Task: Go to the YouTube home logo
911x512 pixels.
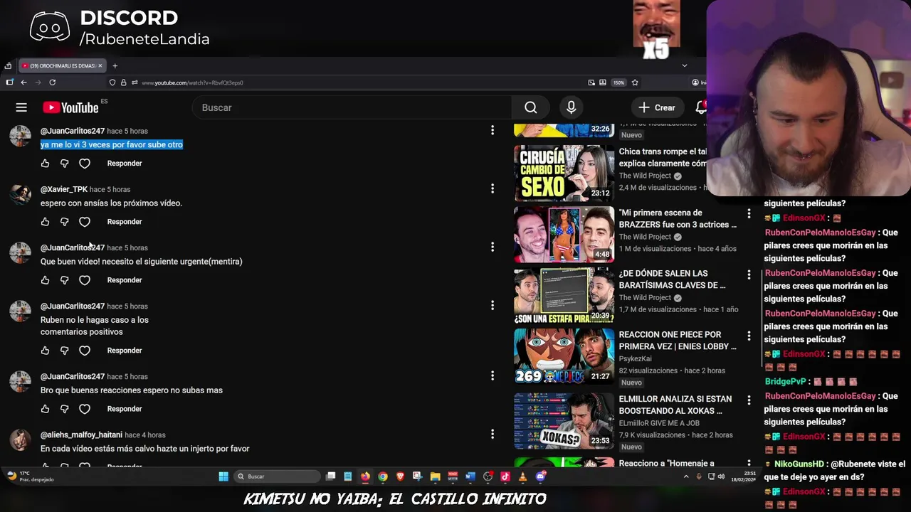Action: [70, 107]
